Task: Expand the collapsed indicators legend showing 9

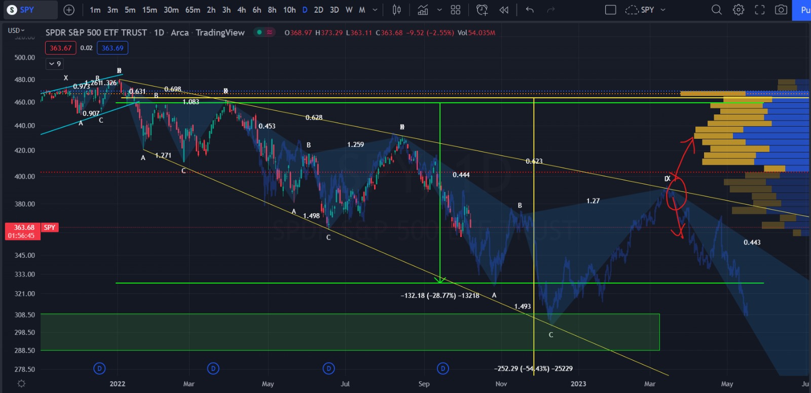Action: click(55, 64)
